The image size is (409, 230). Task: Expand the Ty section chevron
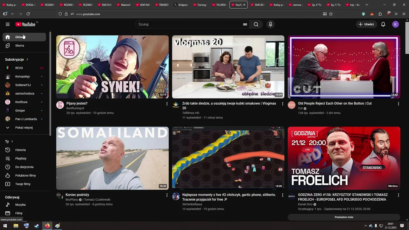(x=12, y=142)
